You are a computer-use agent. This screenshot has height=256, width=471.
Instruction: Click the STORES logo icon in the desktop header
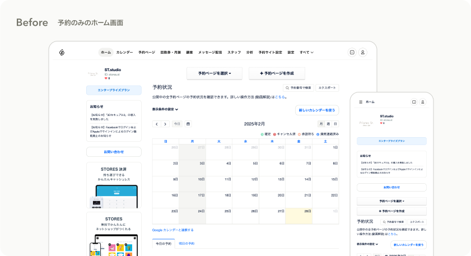(63, 52)
